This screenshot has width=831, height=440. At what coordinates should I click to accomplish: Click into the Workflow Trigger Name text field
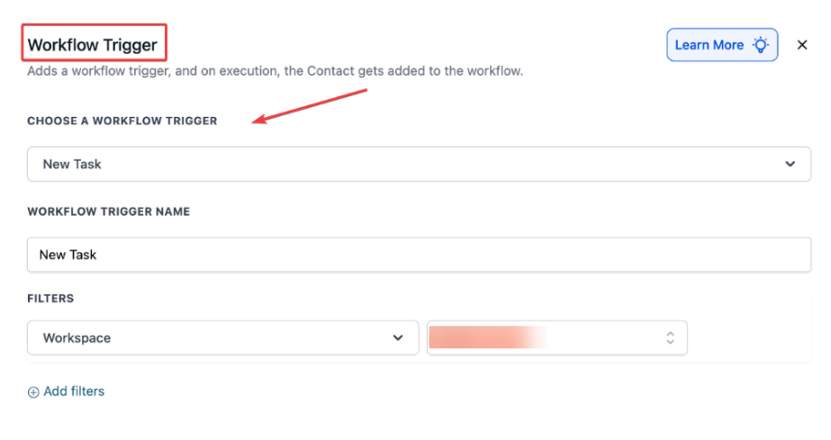419,255
